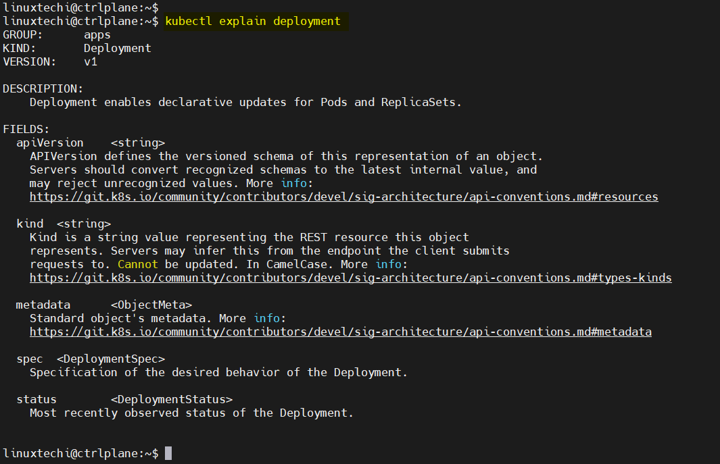Click the highlighted 'kubectl explain deployment' command
720x464 pixels.
pos(253,22)
